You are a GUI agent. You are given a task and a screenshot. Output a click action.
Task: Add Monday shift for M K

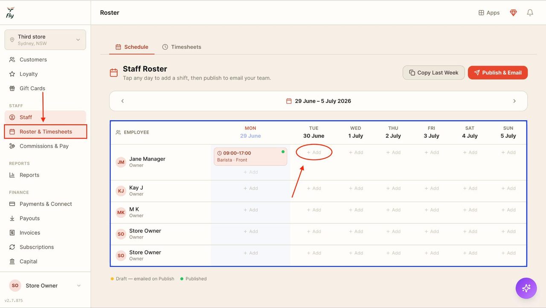[250, 210]
